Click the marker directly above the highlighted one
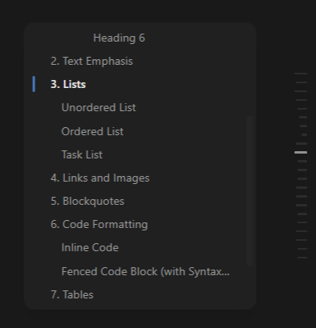Image resolution: width=316 pixels, height=328 pixels. tap(302, 143)
